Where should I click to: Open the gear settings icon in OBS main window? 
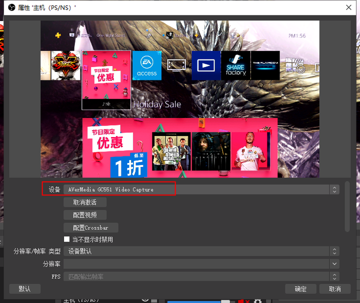coord(257,301)
